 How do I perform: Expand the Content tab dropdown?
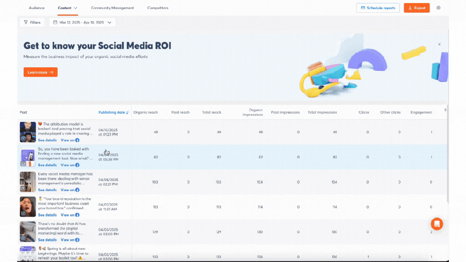point(76,8)
